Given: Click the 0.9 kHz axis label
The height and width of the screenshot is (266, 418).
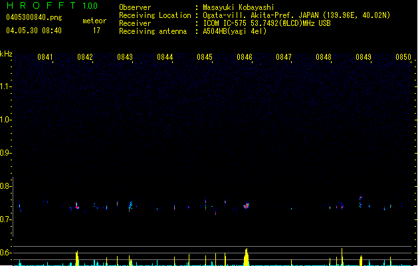Looking at the screenshot, I should (x=5, y=153).
